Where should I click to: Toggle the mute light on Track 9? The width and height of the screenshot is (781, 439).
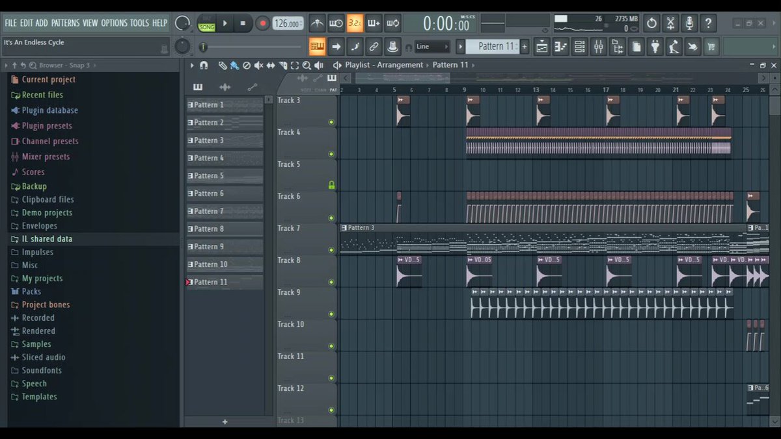click(x=331, y=314)
